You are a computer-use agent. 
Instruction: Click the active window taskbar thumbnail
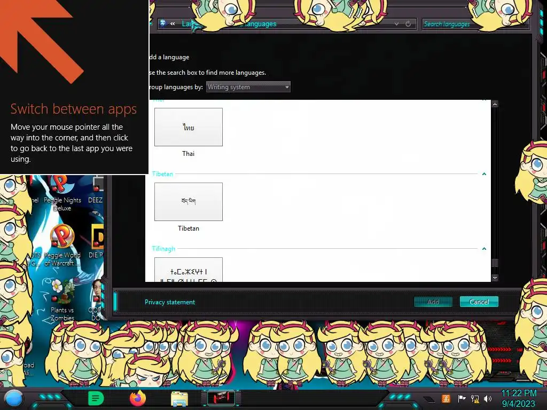(221, 398)
